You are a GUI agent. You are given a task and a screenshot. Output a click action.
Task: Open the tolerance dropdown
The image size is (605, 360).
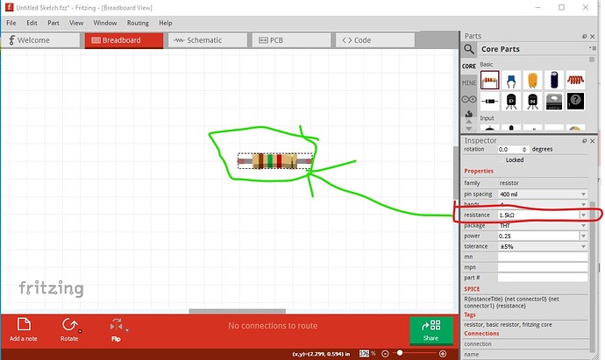[x=543, y=246]
